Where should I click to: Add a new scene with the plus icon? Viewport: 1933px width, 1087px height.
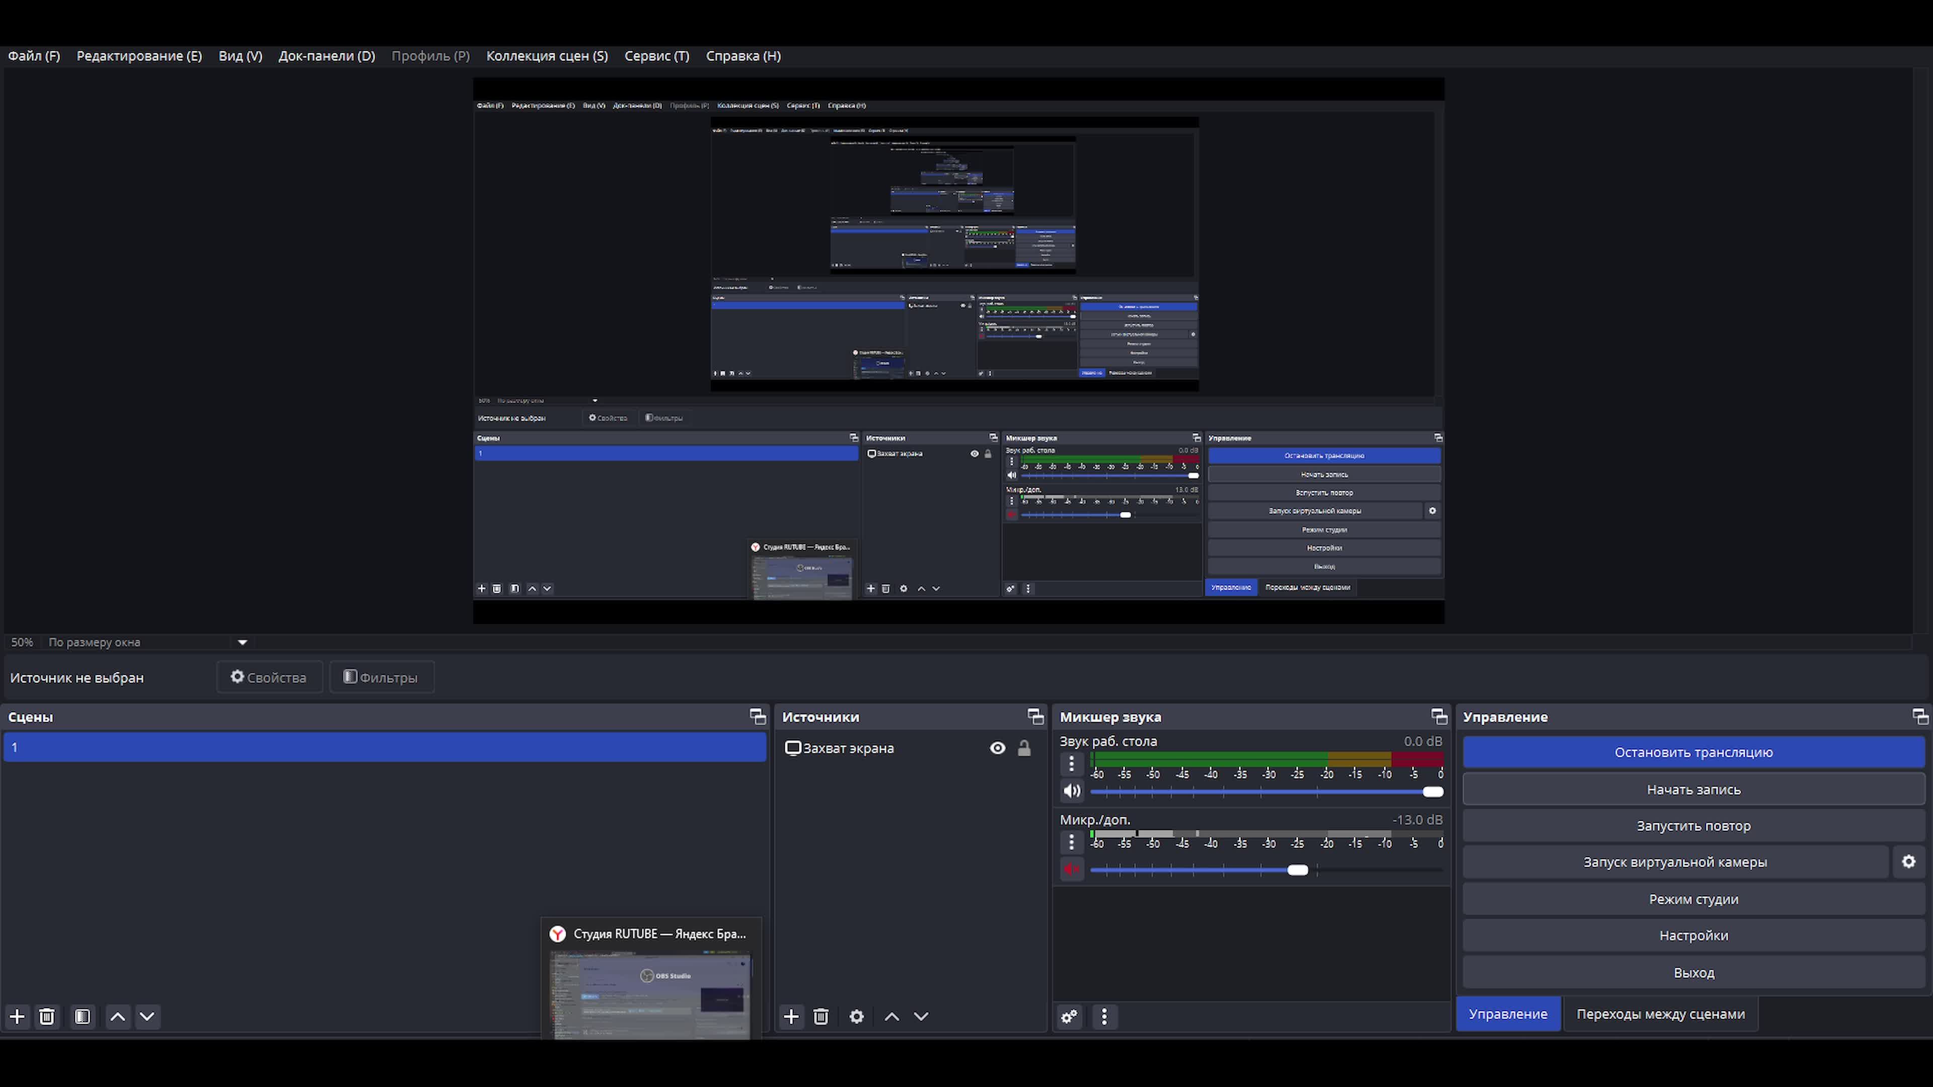coord(17,1017)
